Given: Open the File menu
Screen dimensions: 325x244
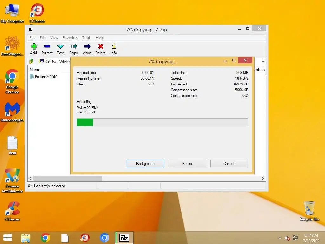Looking at the screenshot, I should [x=32, y=38].
